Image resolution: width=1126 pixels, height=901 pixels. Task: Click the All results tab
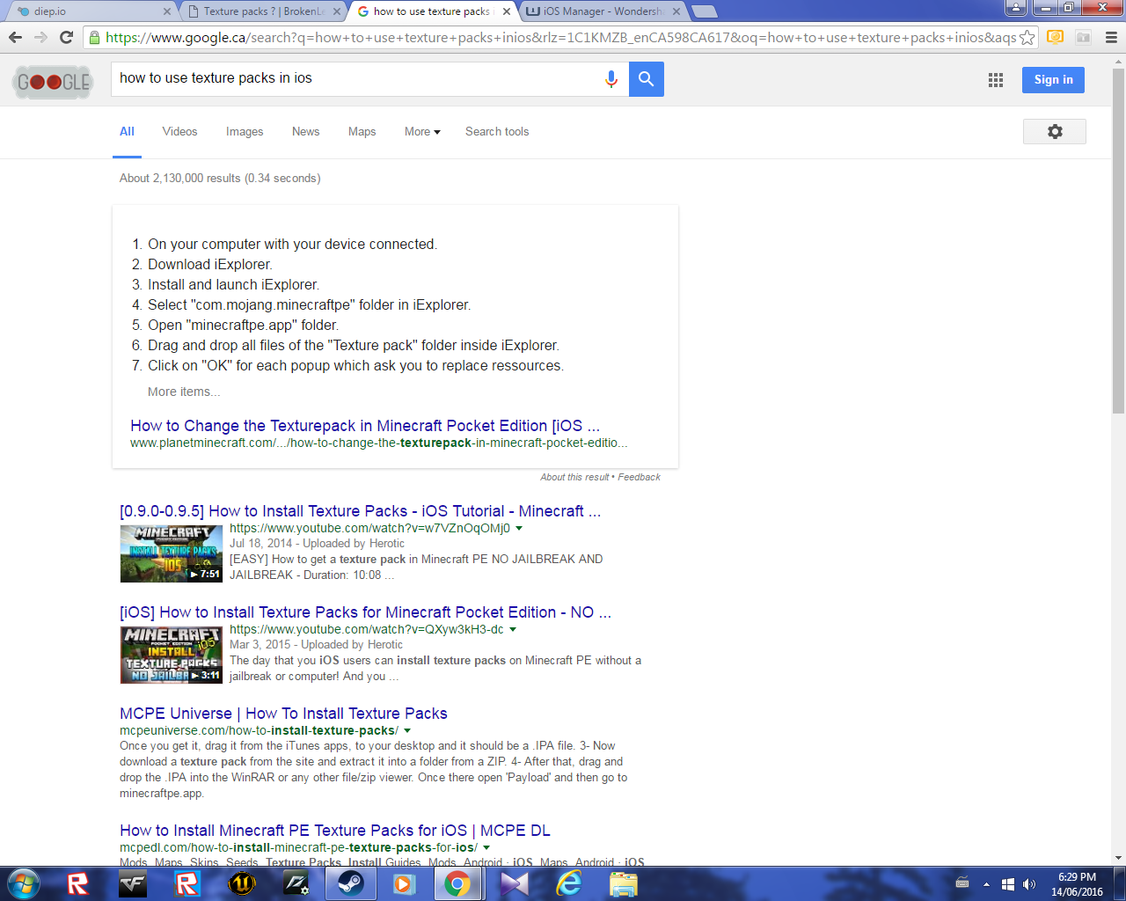[127, 132]
